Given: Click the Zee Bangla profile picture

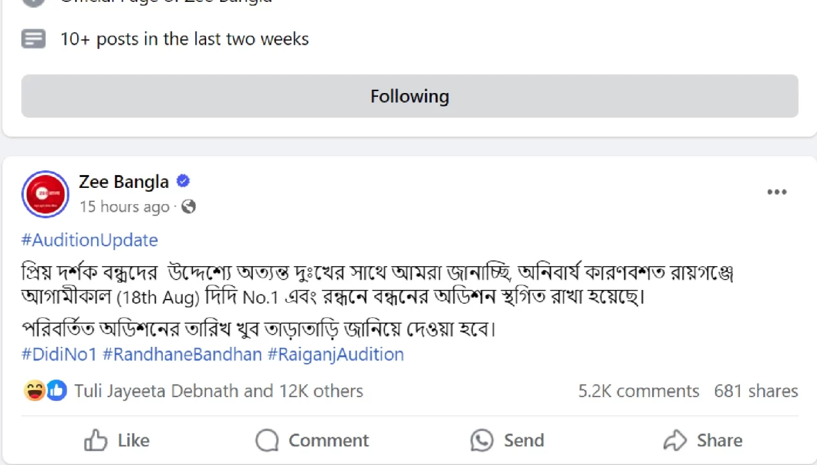Looking at the screenshot, I should point(45,194).
